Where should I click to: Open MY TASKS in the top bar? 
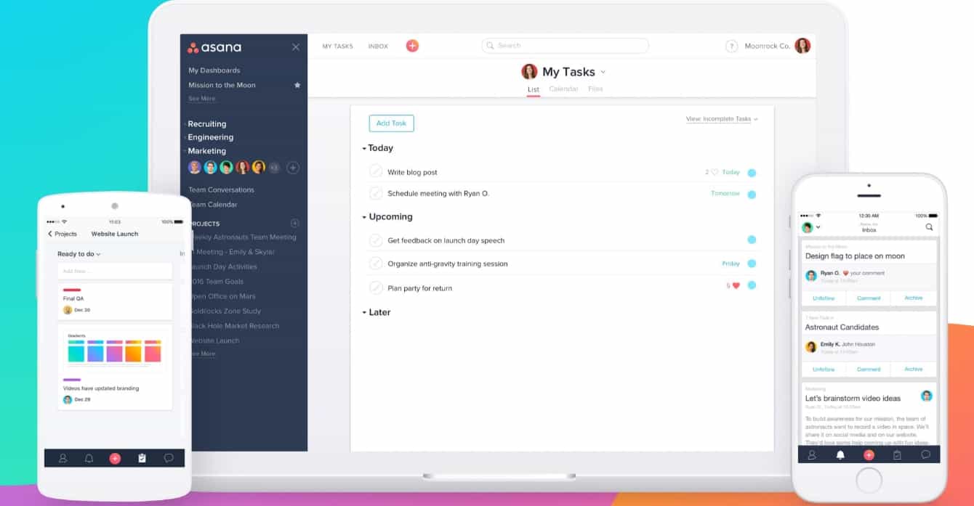pos(337,46)
